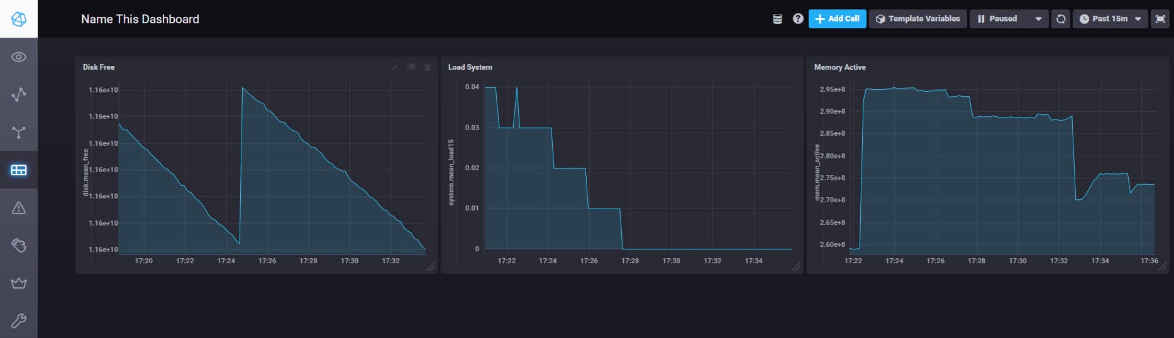
Task: Clone the Disk Free cell
Action: [x=411, y=67]
